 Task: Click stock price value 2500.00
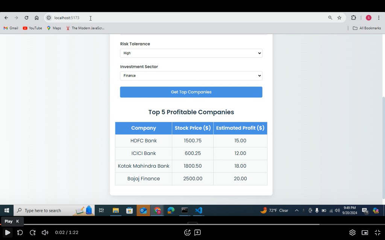193,179
